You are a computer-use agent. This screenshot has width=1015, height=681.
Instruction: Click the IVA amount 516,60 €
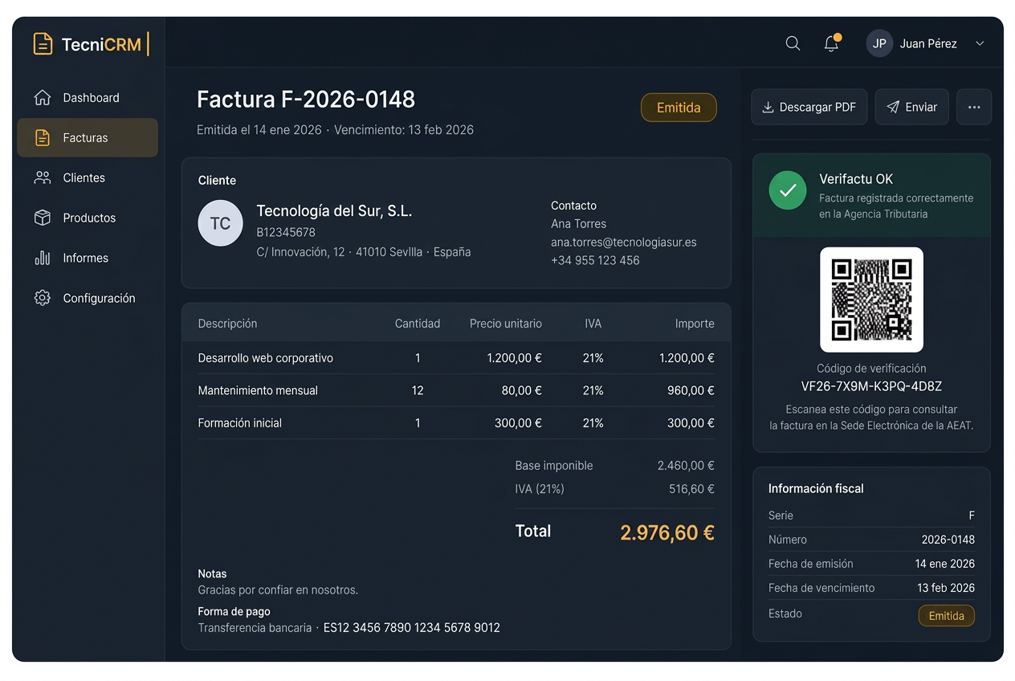point(691,489)
